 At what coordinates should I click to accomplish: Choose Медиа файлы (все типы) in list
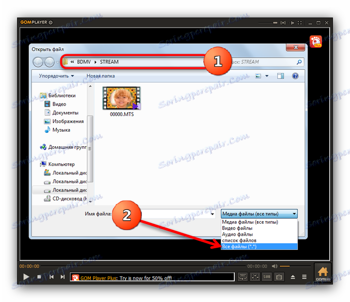tap(259, 222)
